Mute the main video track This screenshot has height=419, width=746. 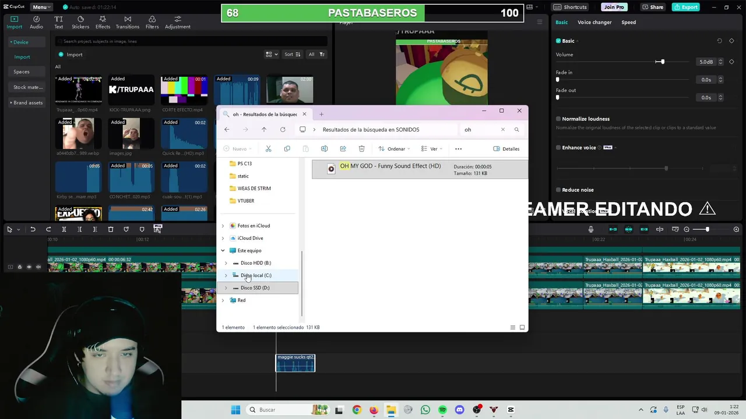click(38, 267)
